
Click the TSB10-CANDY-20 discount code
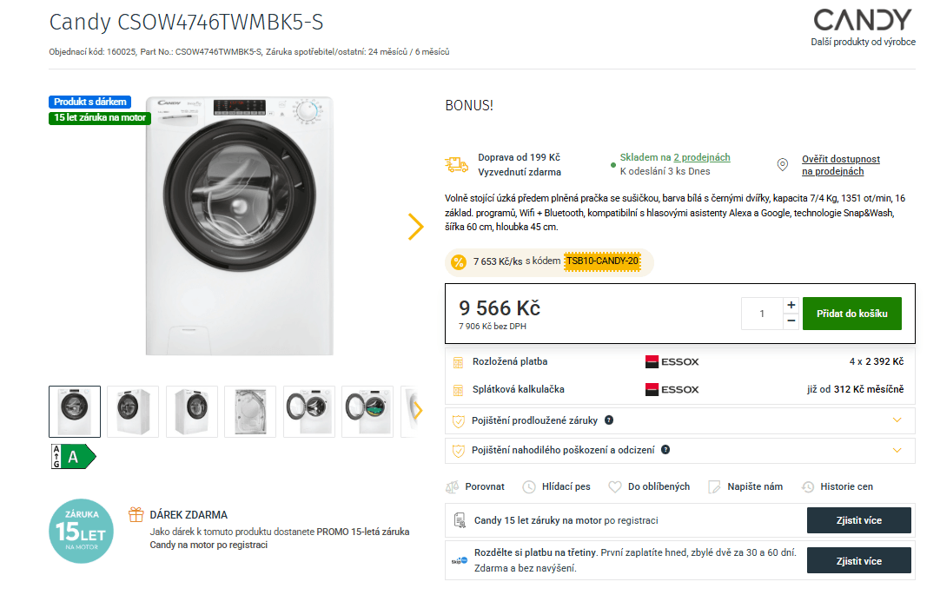602,261
